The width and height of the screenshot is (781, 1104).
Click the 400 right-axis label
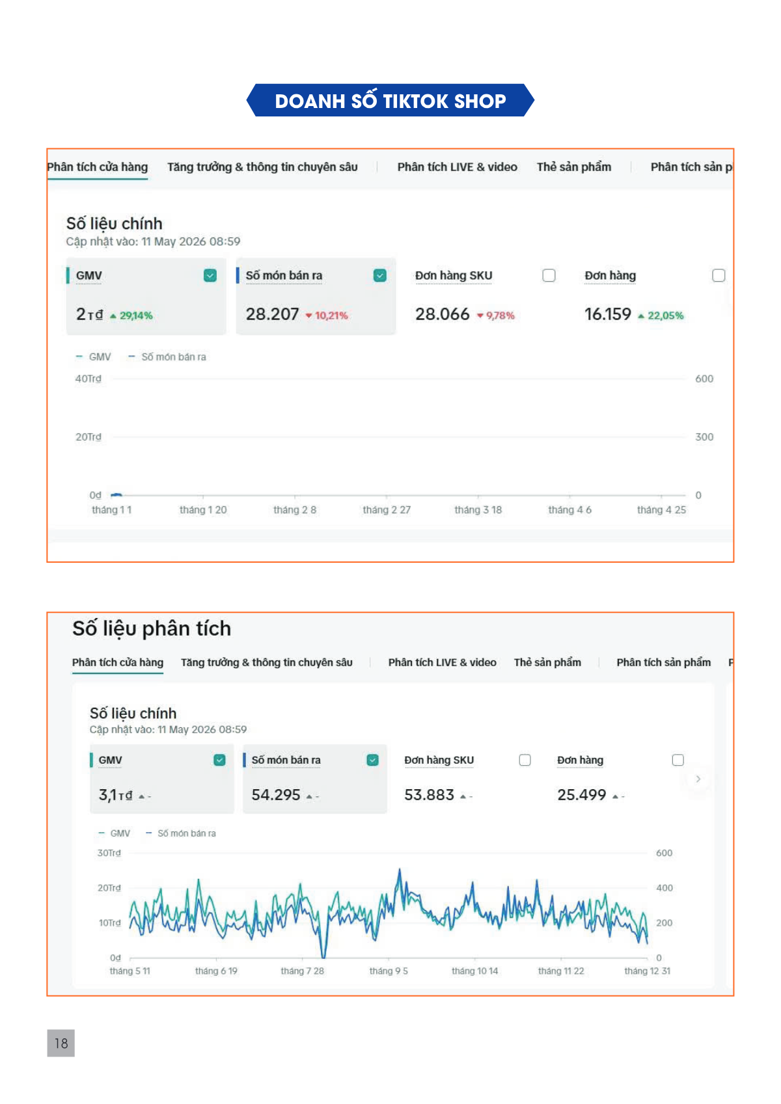click(665, 888)
